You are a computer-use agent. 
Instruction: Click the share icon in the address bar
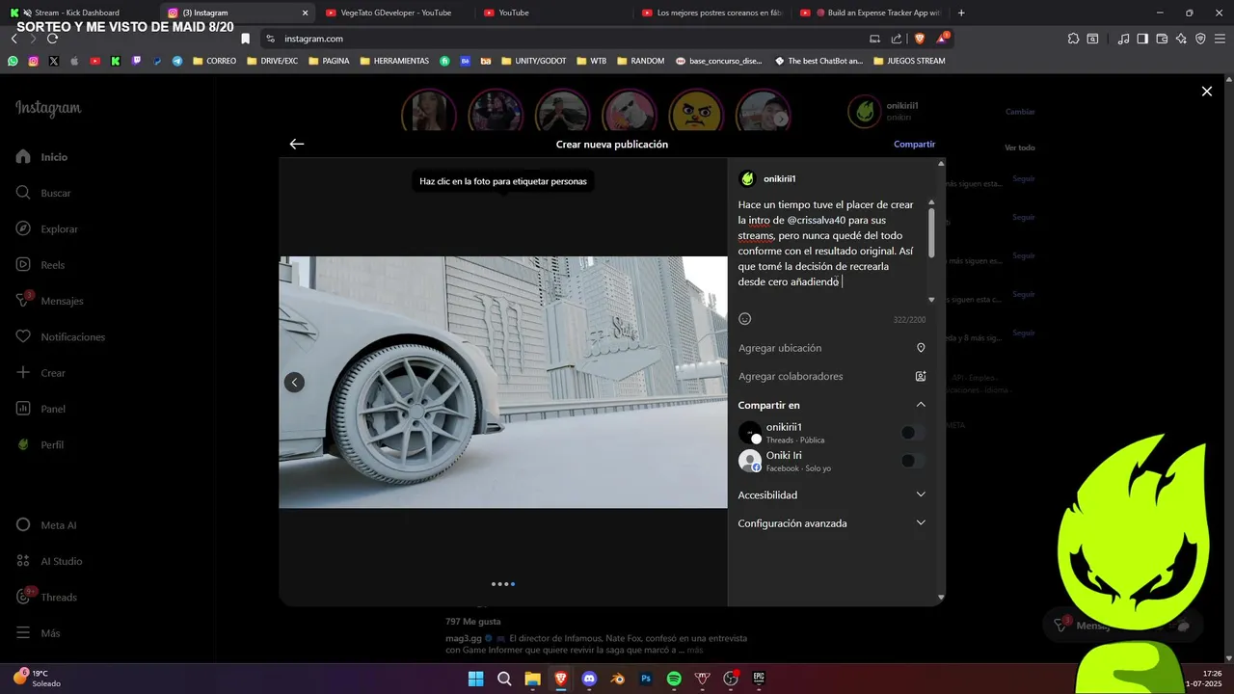[x=897, y=39]
